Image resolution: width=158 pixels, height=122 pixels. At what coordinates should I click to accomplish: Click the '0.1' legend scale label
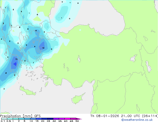click(3, 121)
